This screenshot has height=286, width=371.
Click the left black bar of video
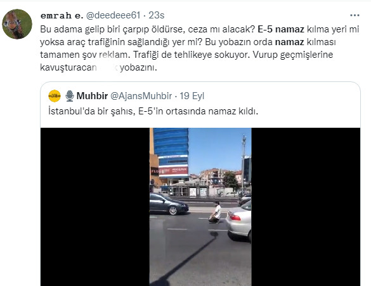point(95,207)
